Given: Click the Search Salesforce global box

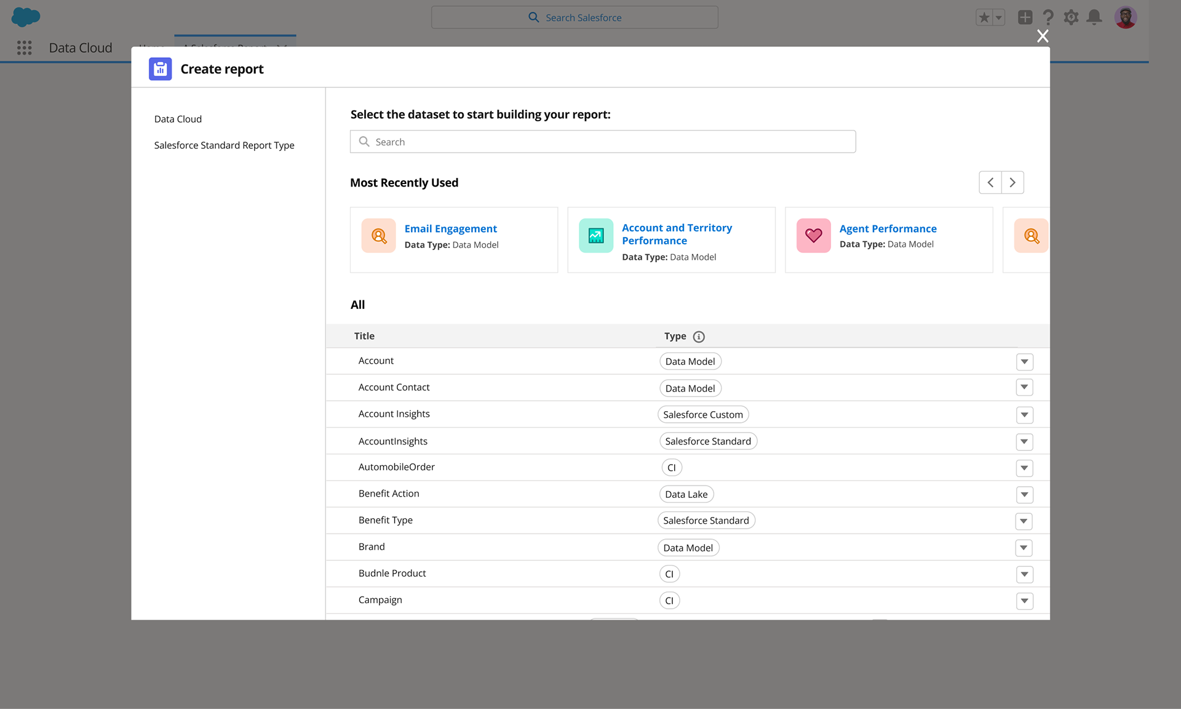Looking at the screenshot, I should pyautogui.click(x=575, y=17).
